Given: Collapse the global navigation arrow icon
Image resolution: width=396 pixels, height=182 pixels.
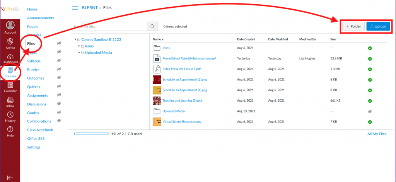Looking at the screenshot, I should (10, 178).
